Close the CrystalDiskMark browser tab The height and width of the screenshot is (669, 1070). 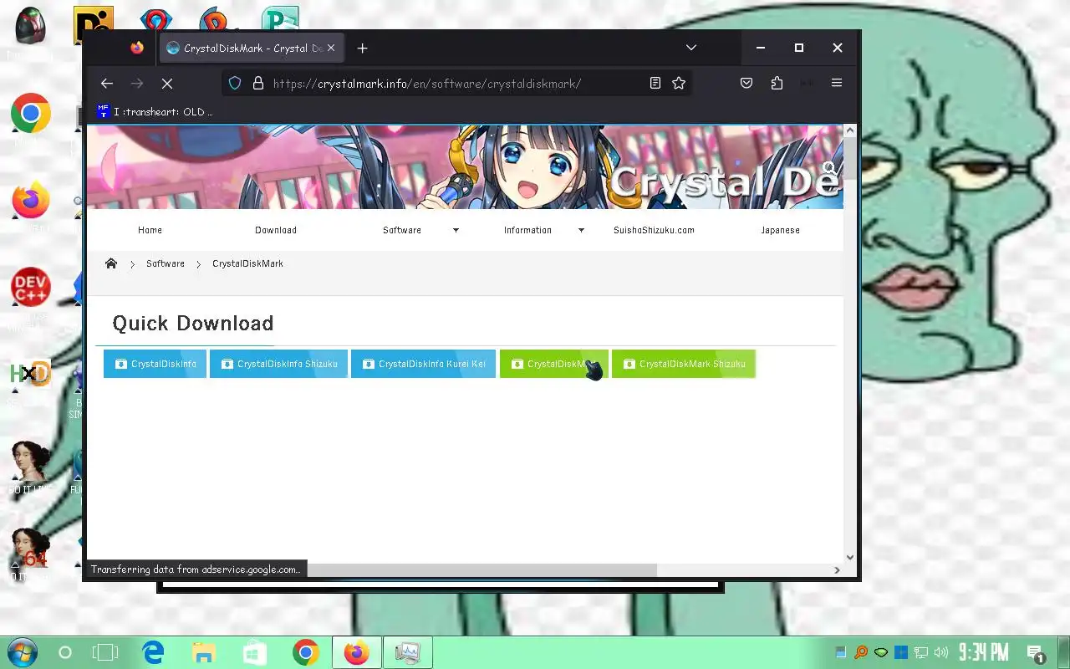[331, 48]
